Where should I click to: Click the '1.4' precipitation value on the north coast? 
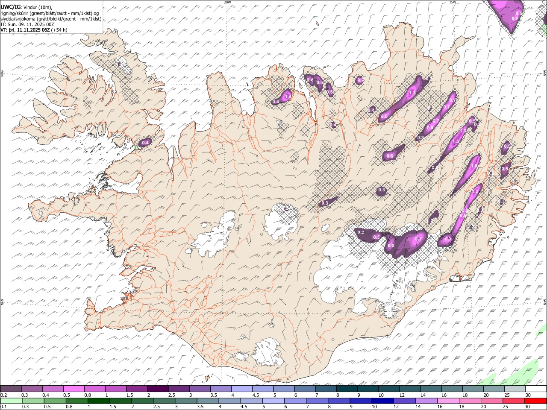point(288,97)
